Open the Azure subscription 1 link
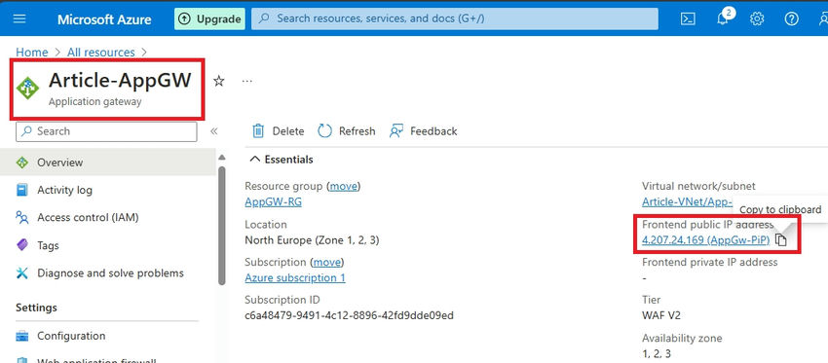The width and height of the screenshot is (828, 363). (x=295, y=278)
